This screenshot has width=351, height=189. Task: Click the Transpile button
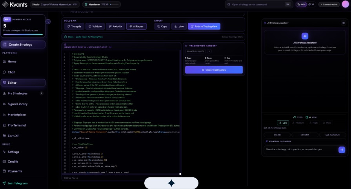(x=74, y=26)
